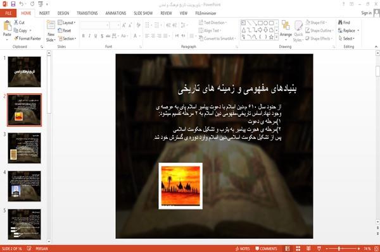Select the star shape in gallery
Image resolution: width=380 pixels, height=252 pixels.
click(x=271, y=37)
